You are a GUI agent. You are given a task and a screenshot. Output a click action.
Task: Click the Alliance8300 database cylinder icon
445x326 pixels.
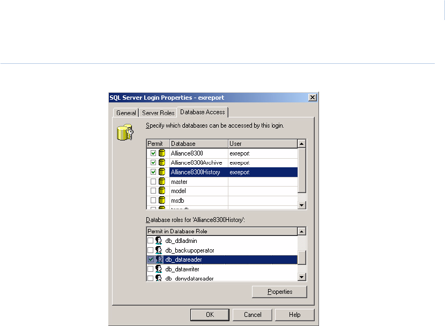(x=162, y=153)
